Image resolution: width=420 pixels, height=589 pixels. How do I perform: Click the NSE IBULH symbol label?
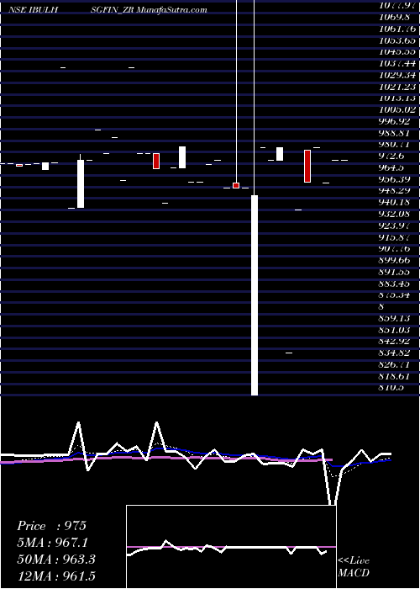click(33, 10)
